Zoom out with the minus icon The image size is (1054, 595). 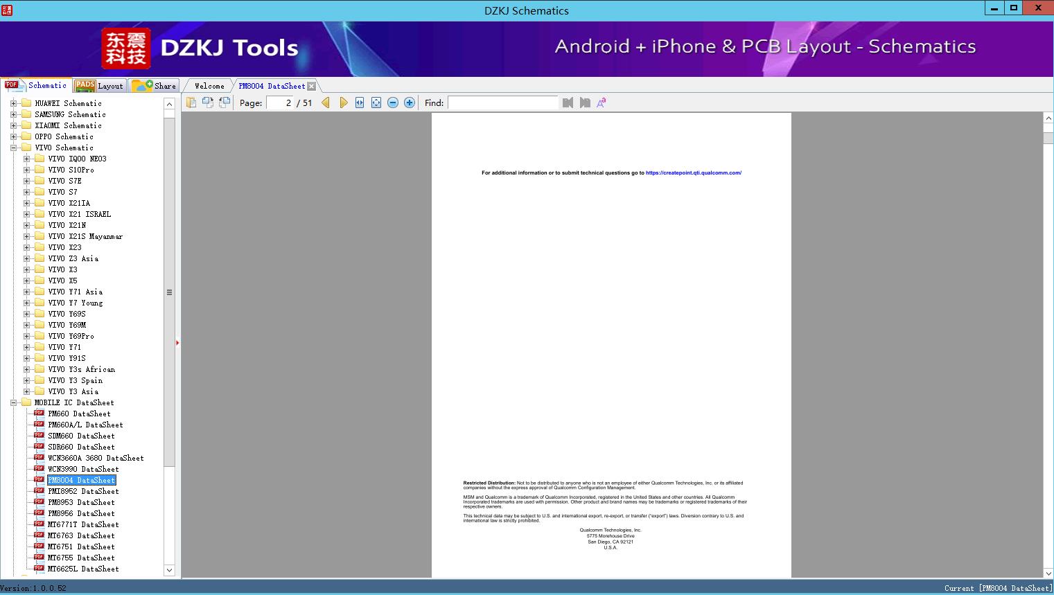pyautogui.click(x=393, y=103)
